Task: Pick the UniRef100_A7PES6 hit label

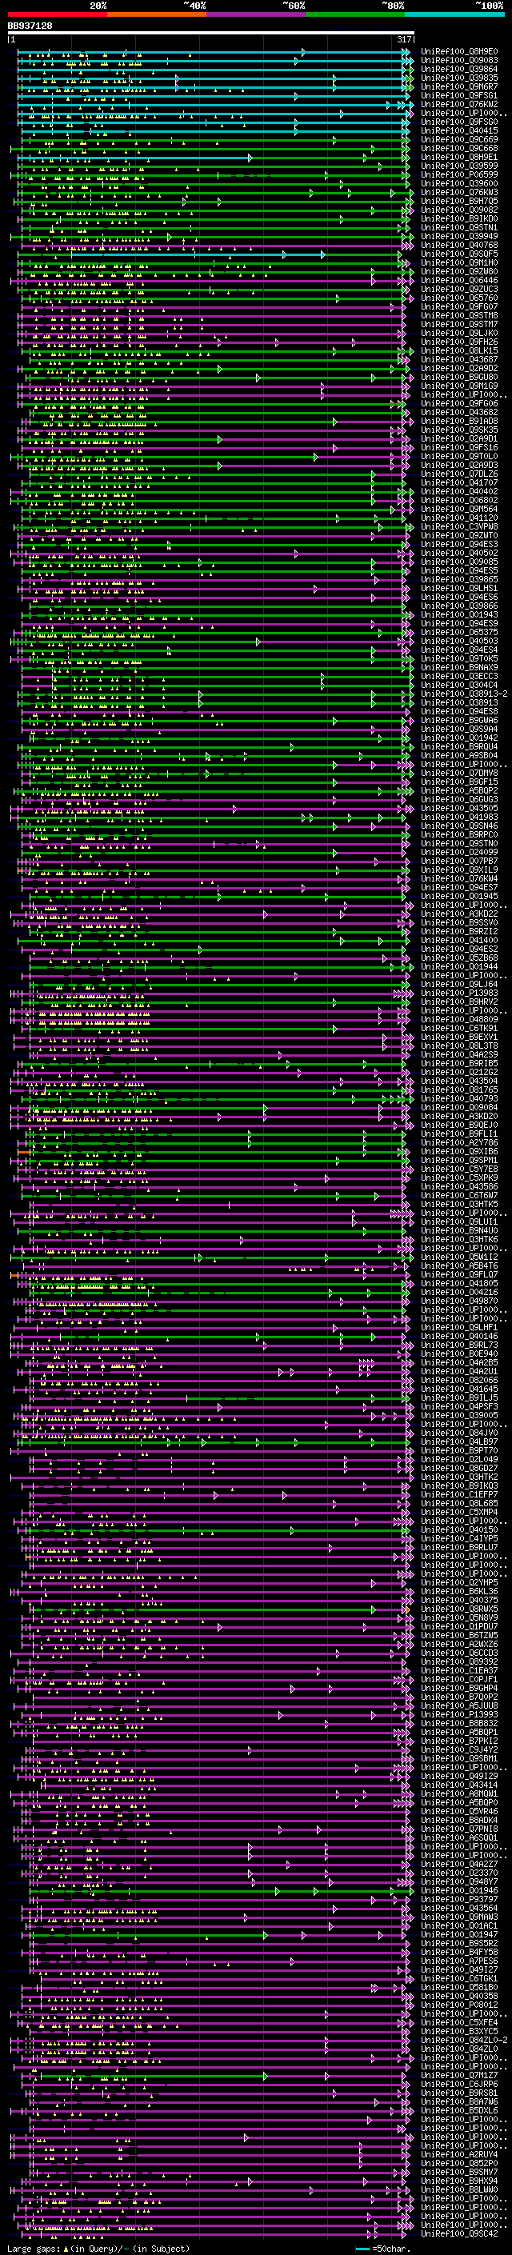Action: [x=459, y=1960]
